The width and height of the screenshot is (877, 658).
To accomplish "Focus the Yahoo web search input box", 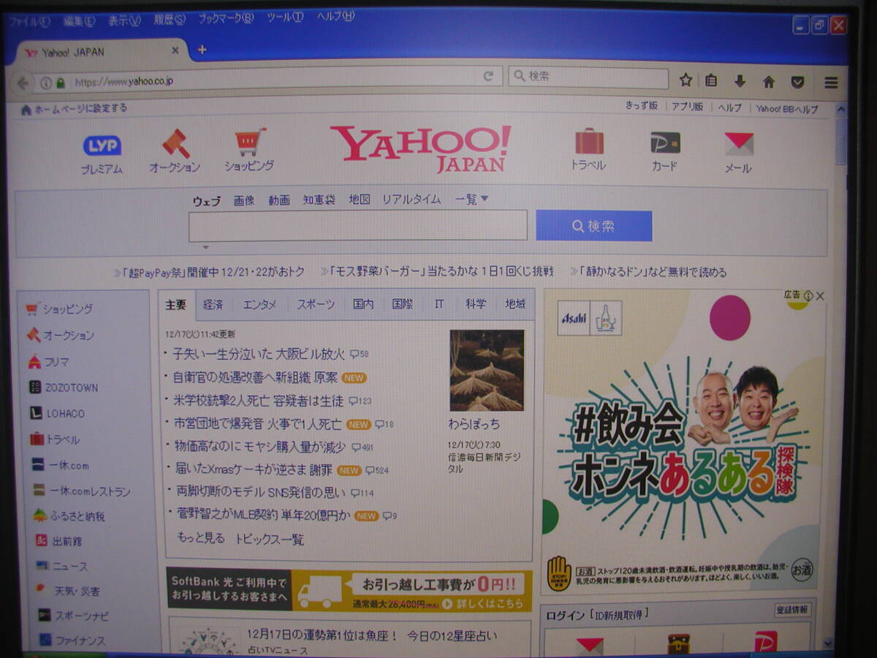I will point(358,225).
